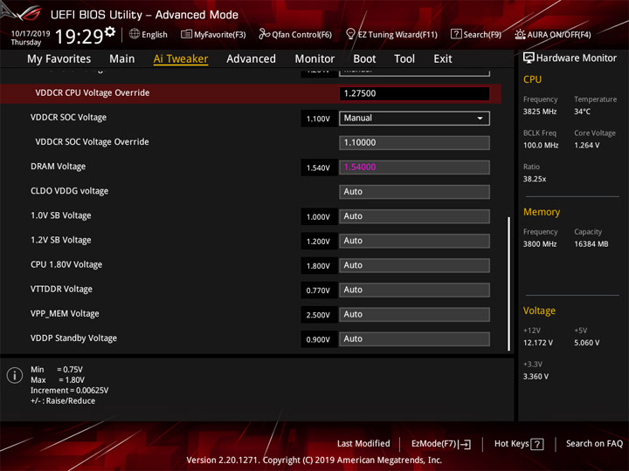This screenshot has width=629, height=471.
Task: Open Qfan Control fan icon
Action: 264,34
